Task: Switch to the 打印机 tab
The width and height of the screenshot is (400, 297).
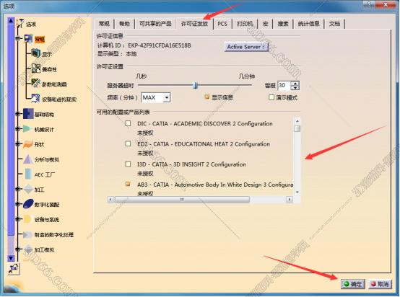Action: pos(245,24)
